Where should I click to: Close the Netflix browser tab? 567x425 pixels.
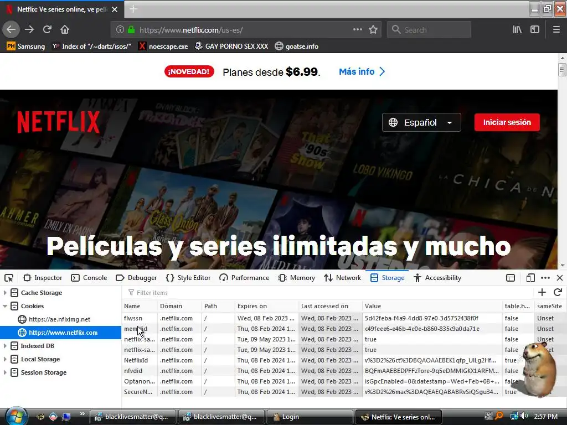pos(115,9)
